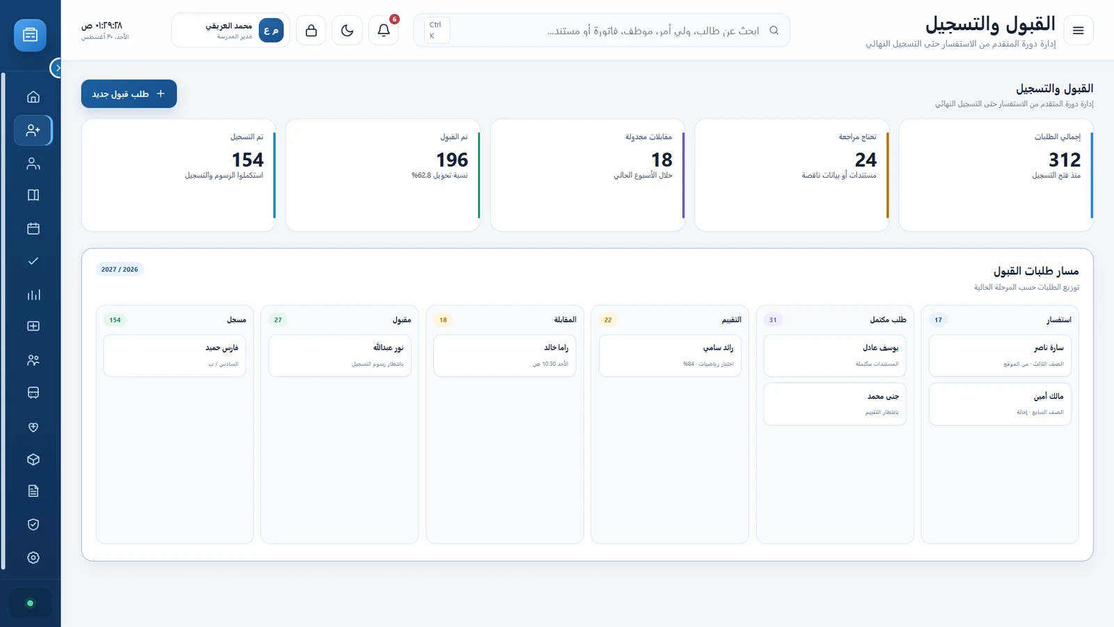Open the تحتاج مراجعة 24 stat card

792,175
